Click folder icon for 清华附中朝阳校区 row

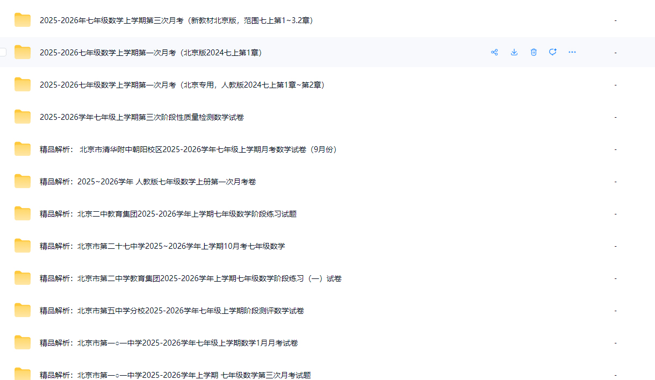pos(23,149)
